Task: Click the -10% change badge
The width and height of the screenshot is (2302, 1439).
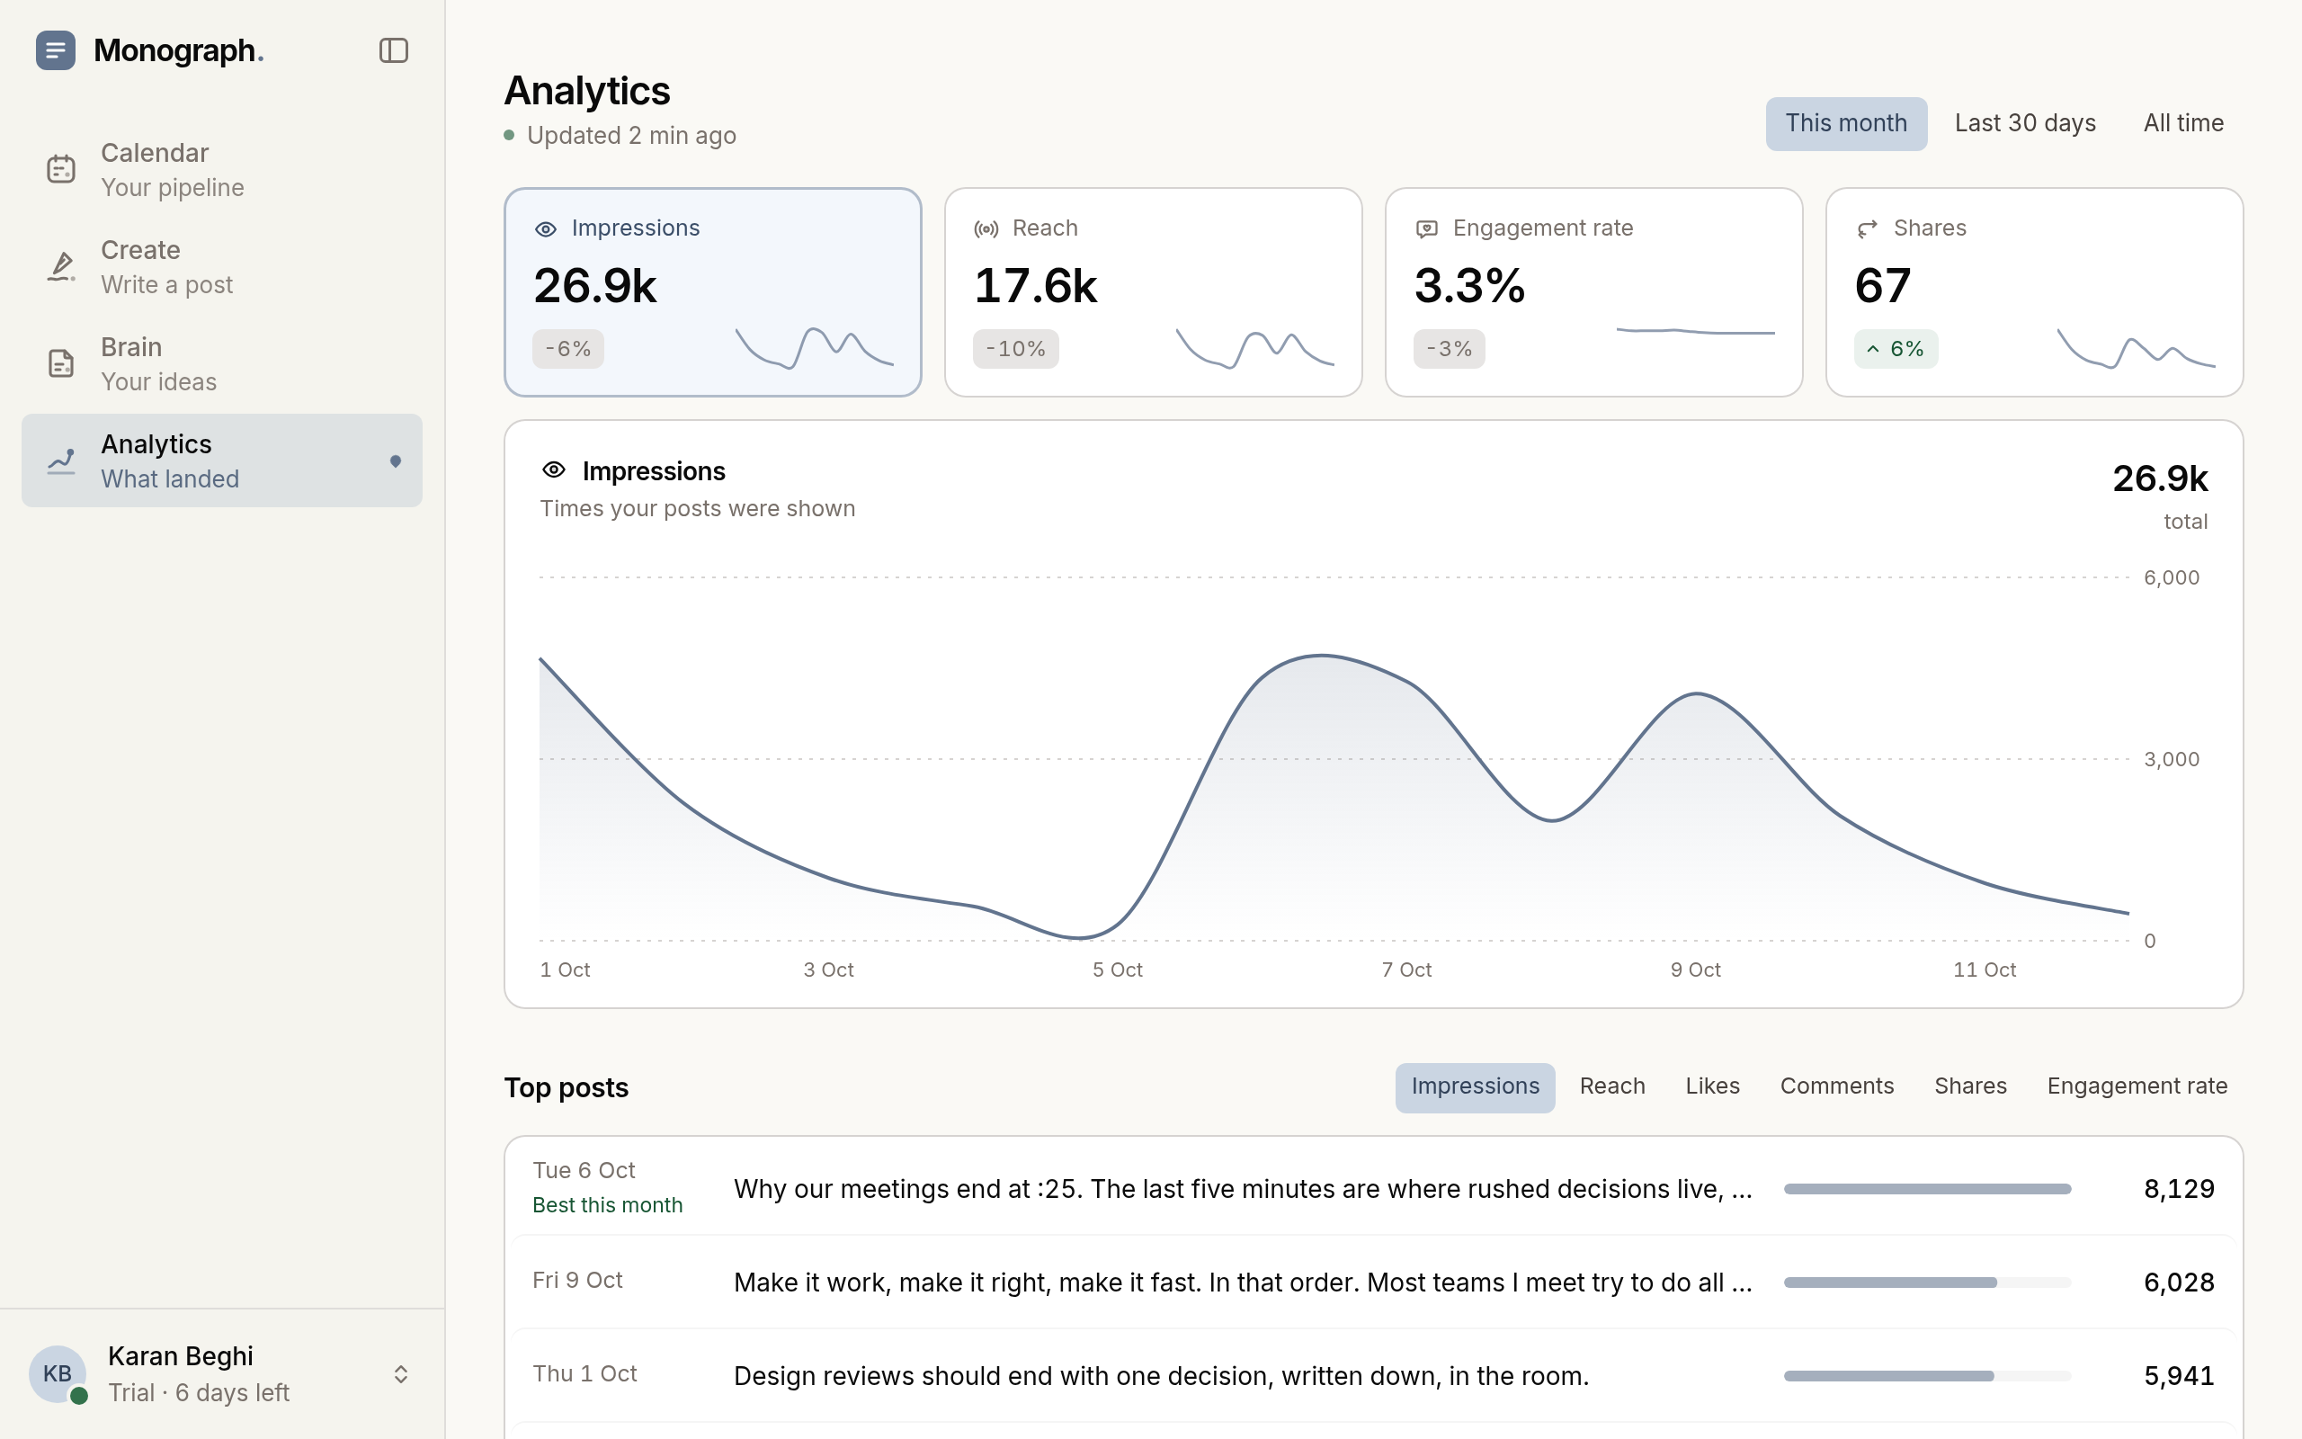Action: tap(1015, 349)
